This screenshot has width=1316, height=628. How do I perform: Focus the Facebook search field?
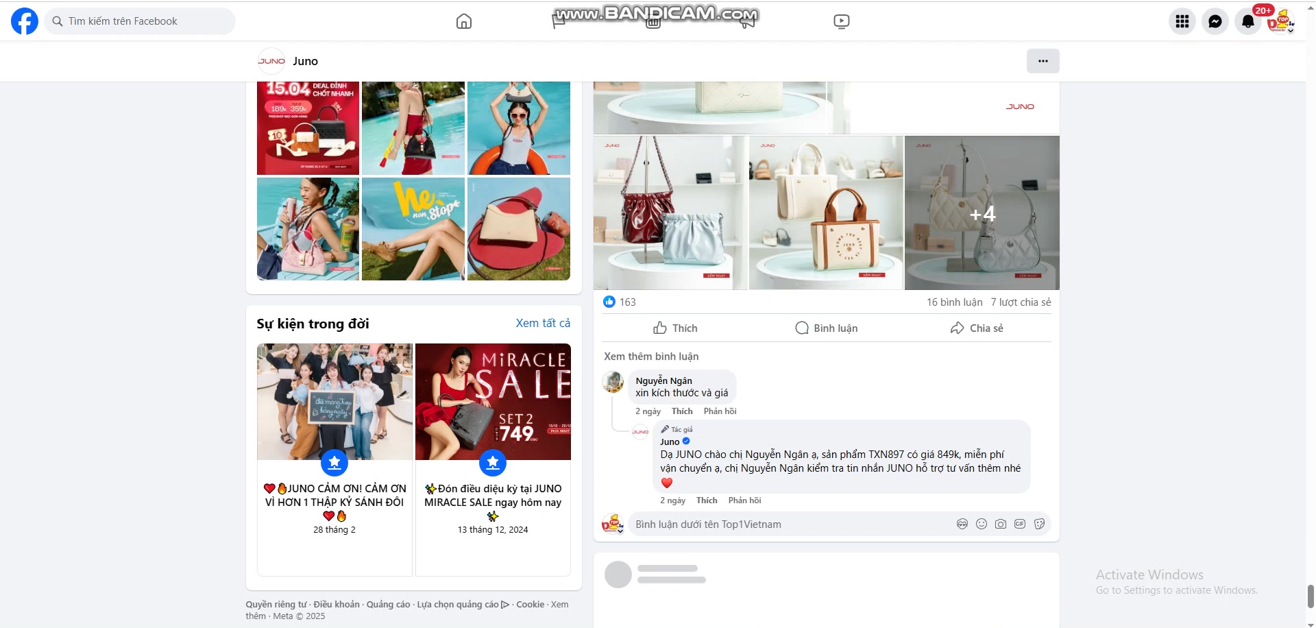[x=141, y=21]
